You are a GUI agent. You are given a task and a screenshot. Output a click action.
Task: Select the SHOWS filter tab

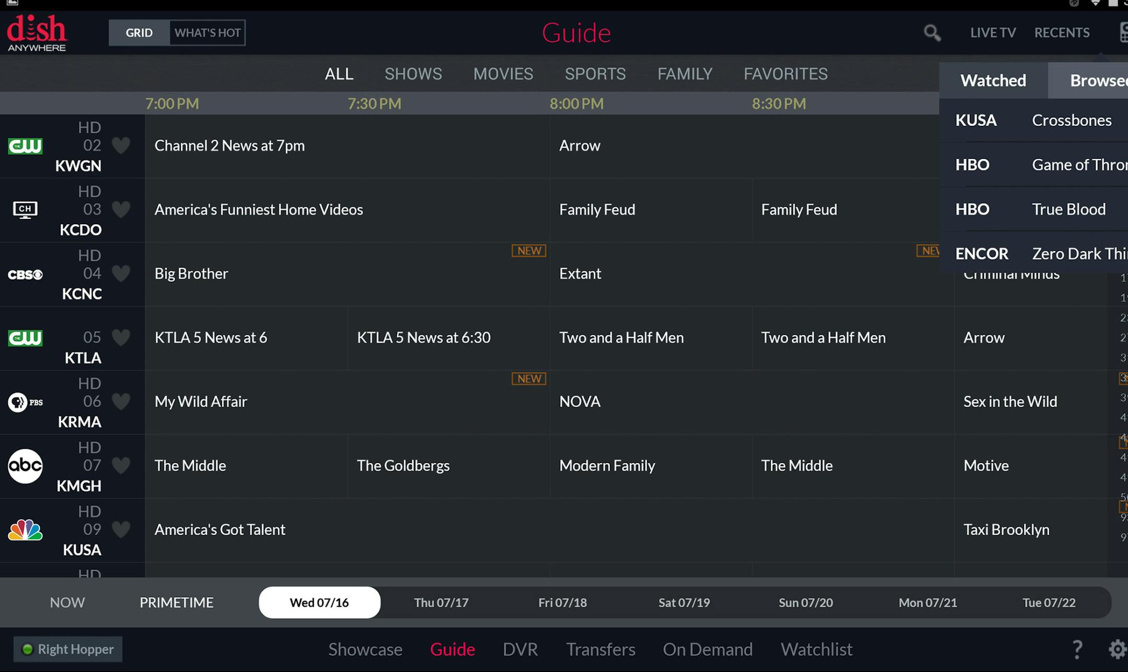413,74
